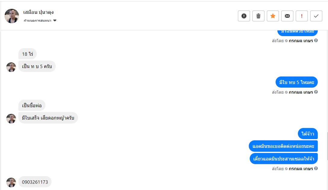Click help icon below "เดี๋ยวแอดมินประสานเซลล์ให้จ้า" message
This screenshot has height=190, width=328.
point(316,168)
